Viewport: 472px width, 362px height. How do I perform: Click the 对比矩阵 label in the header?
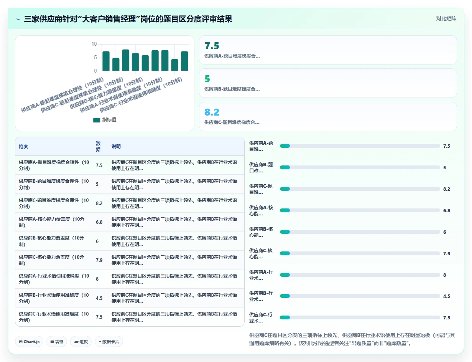pos(446,19)
